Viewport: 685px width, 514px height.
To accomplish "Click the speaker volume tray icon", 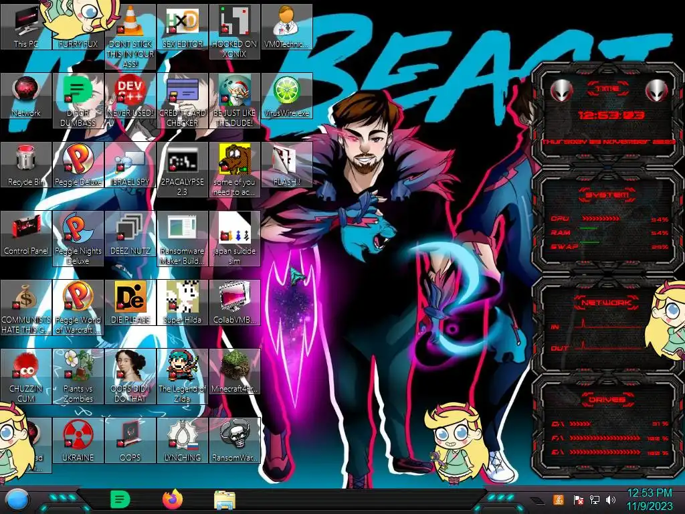I will point(611,500).
